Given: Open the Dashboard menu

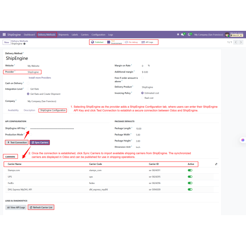Looking at the screenshot, I should coord(29,35).
